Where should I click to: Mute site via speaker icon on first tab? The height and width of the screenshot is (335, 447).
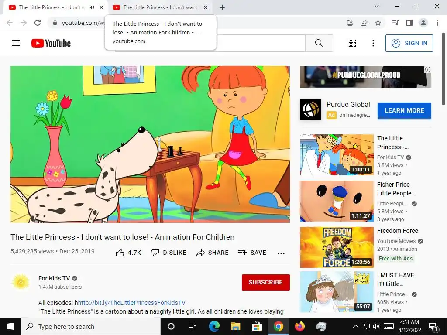92,7
